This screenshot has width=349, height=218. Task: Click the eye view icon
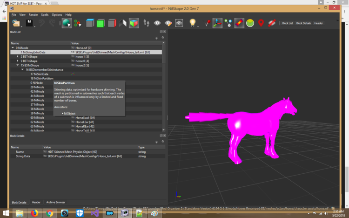(157, 23)
